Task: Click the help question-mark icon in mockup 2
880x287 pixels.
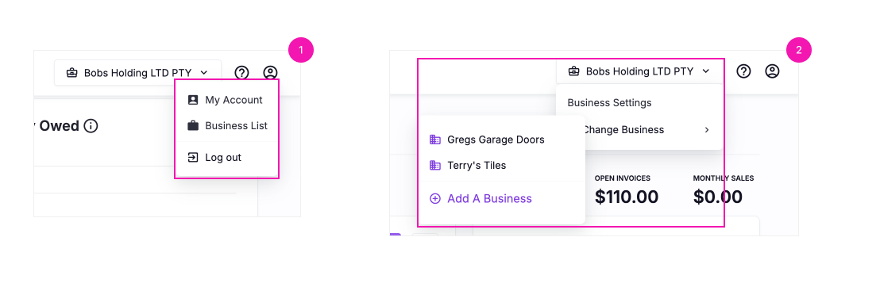Action: (x=743, y=71)
